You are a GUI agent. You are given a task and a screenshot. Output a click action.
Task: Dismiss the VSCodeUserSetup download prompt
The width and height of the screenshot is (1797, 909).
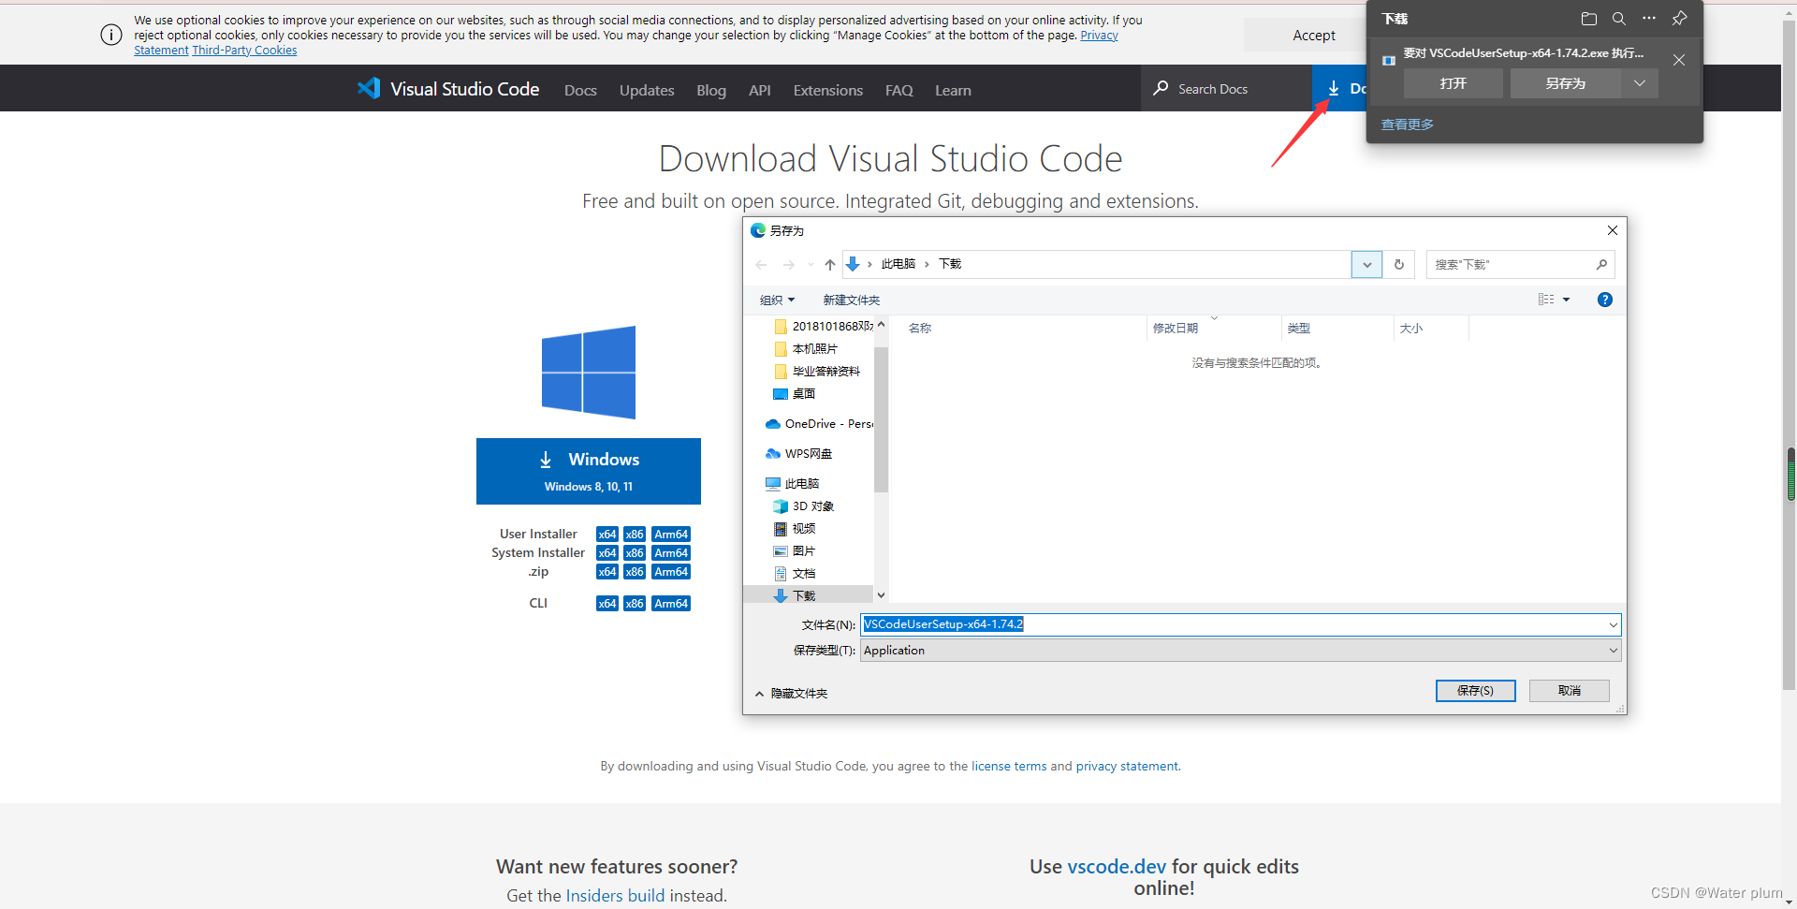click(x=1679, y=60)
